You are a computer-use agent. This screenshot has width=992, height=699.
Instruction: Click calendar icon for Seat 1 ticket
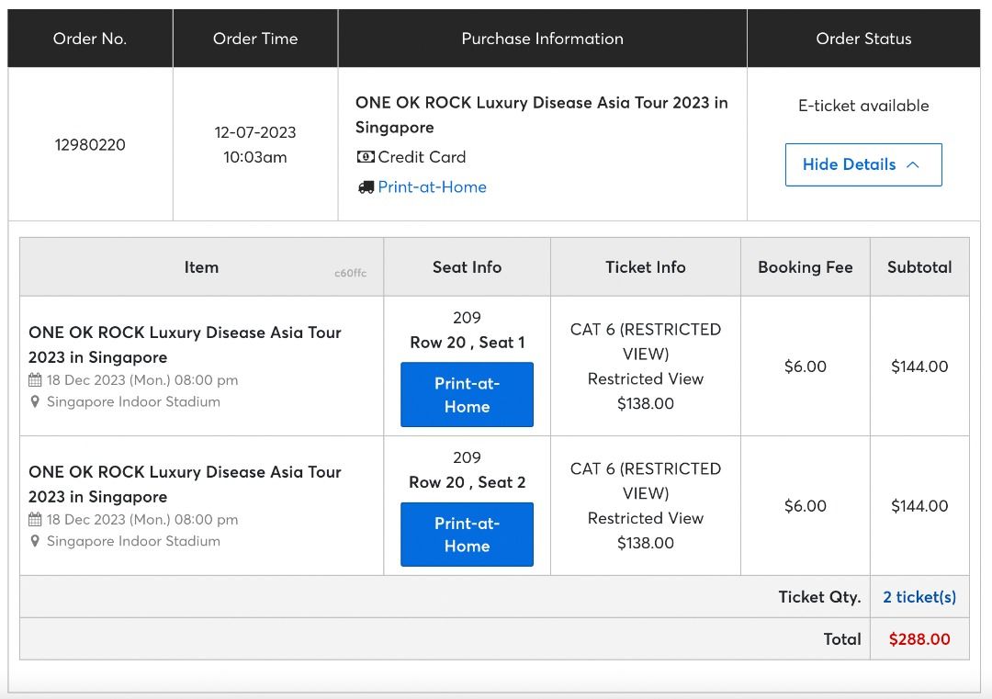(36, 380)
